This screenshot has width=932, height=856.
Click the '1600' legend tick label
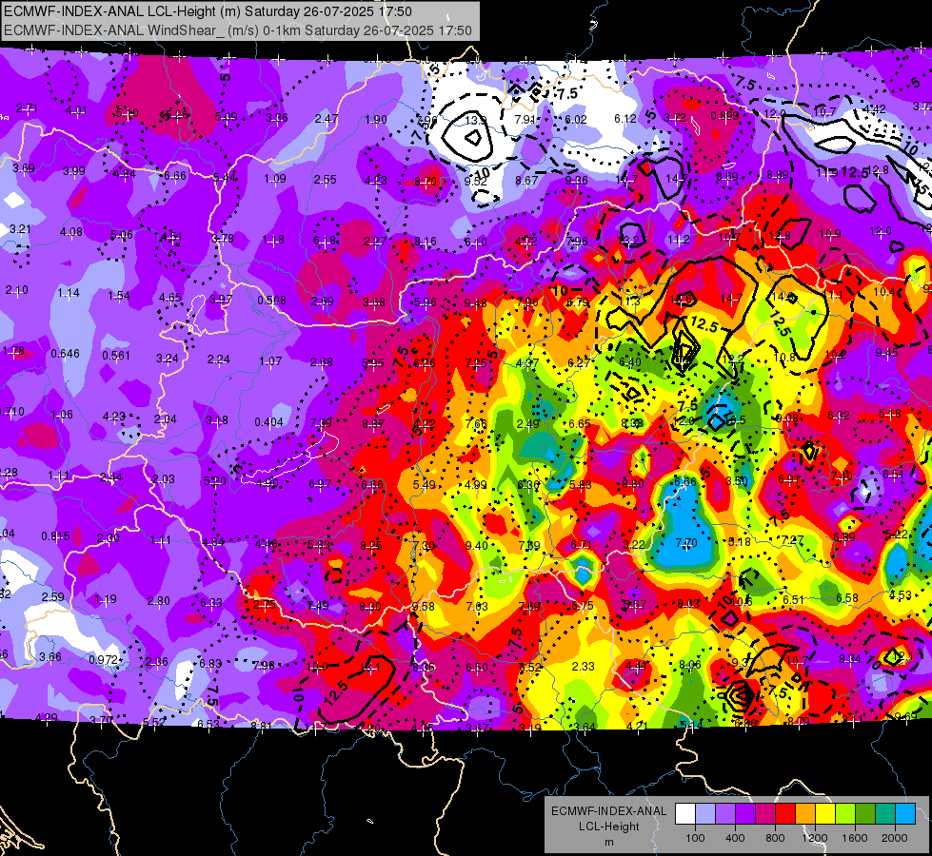coord(855,838)
